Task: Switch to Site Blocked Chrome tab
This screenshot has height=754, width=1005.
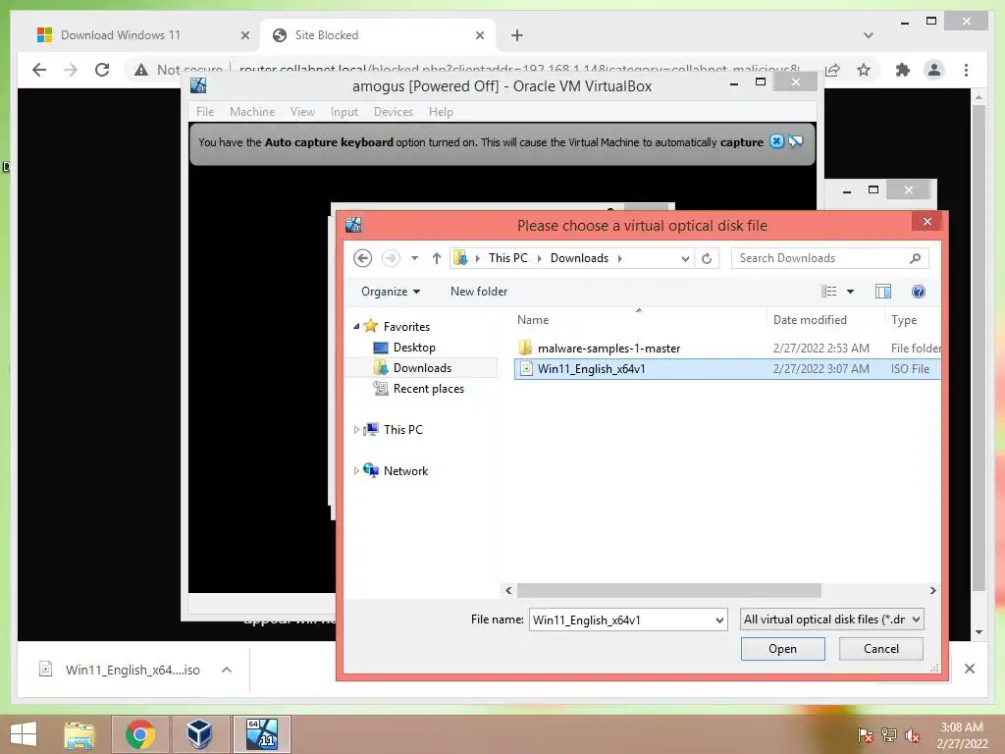Action: click(378, 35)
